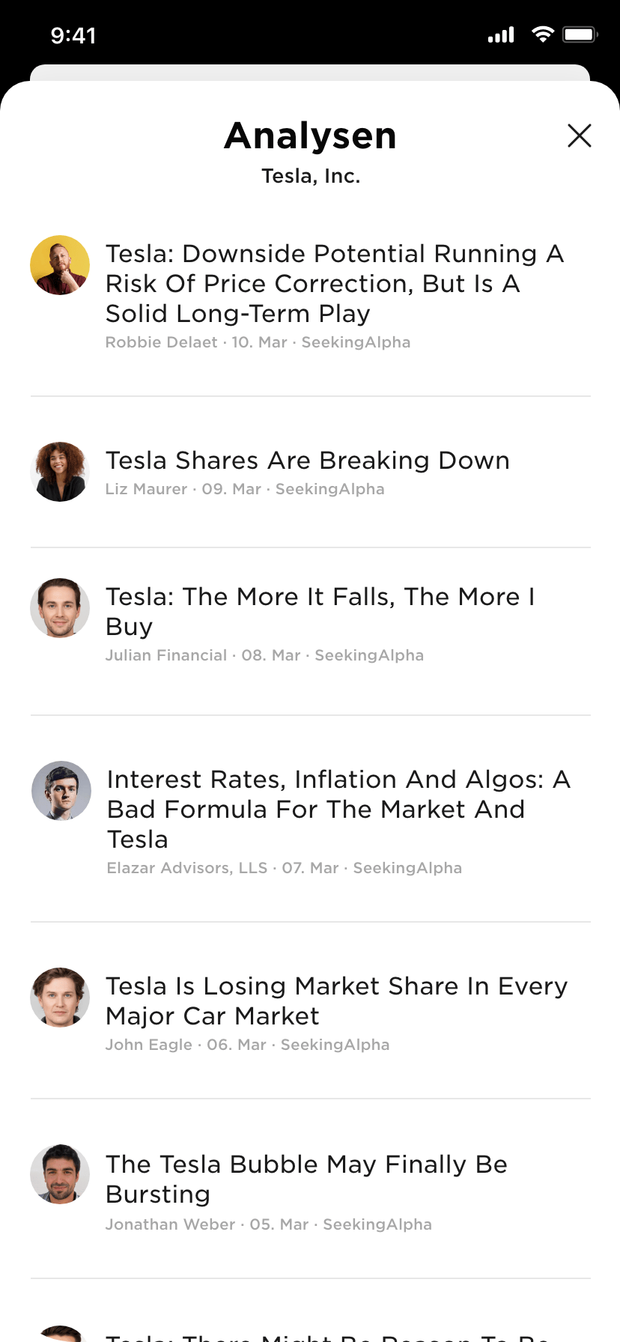This screenshot has width=620, height=1342.
Task: Tap the cellular signal bars icon
Action: (x=501, y=34)
